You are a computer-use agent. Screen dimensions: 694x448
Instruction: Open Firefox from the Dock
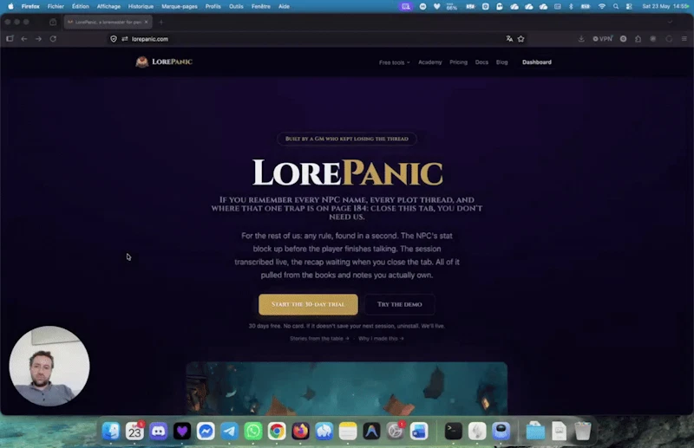pos(300,431)
